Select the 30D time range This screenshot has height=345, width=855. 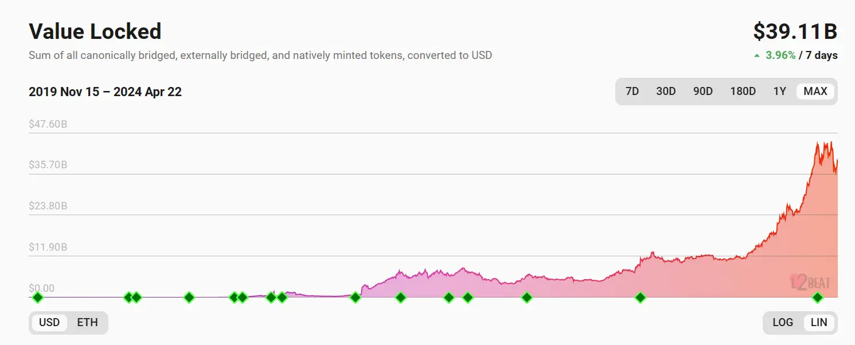click(x=666, y=92)
